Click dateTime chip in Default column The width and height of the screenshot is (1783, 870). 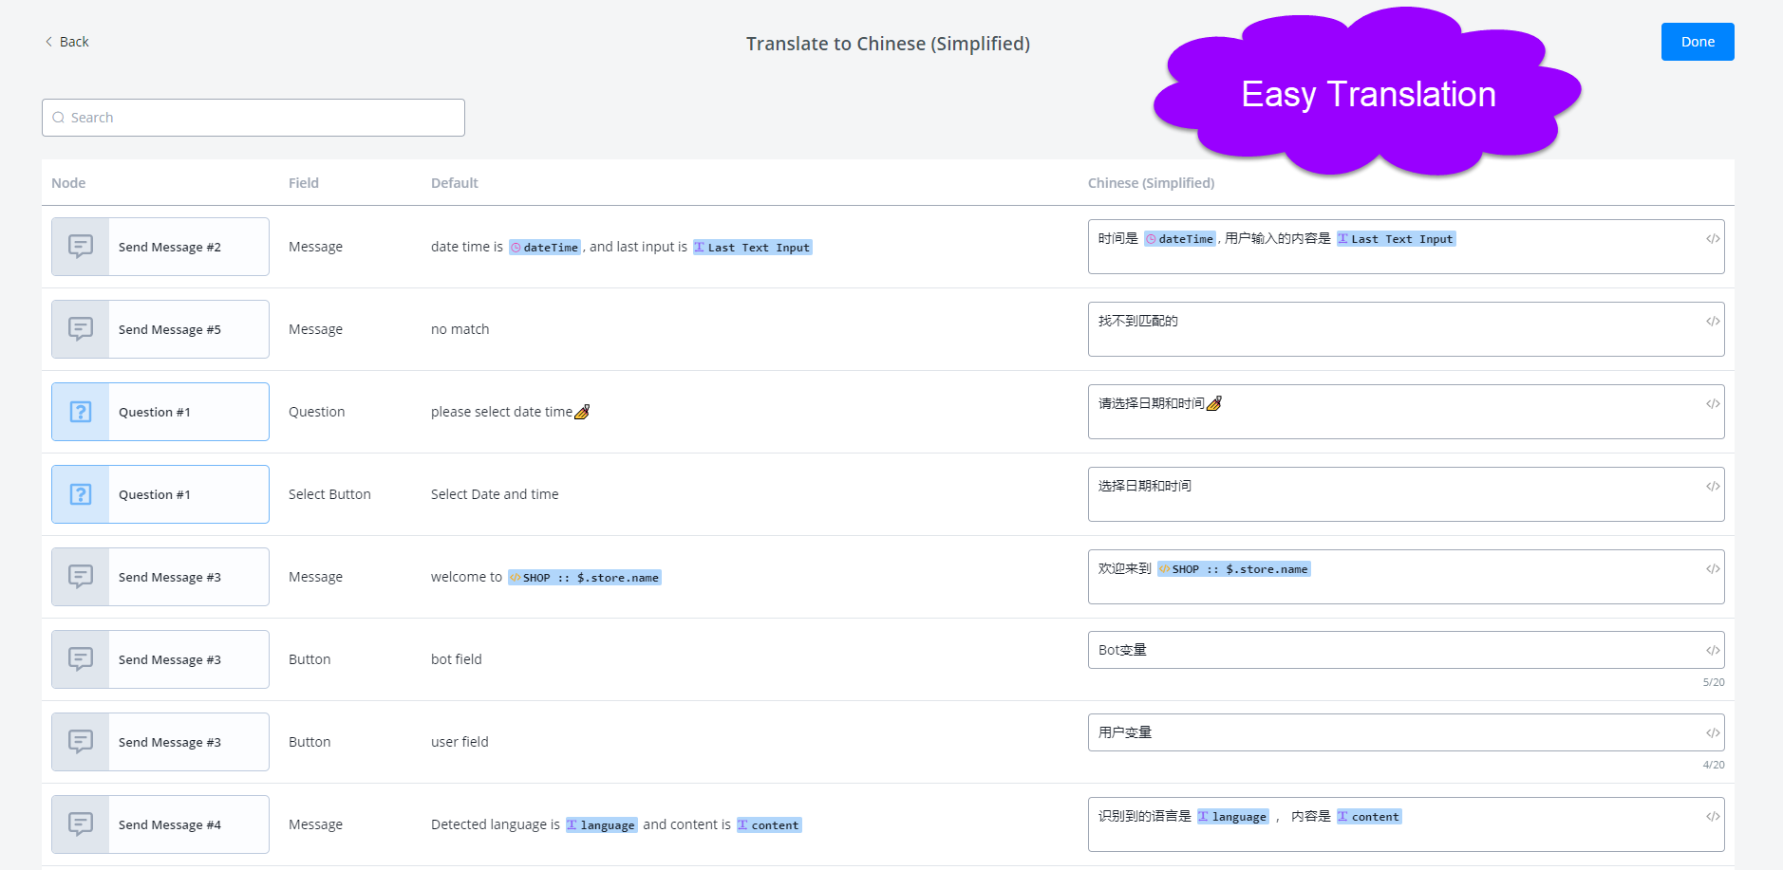[545, 248]
